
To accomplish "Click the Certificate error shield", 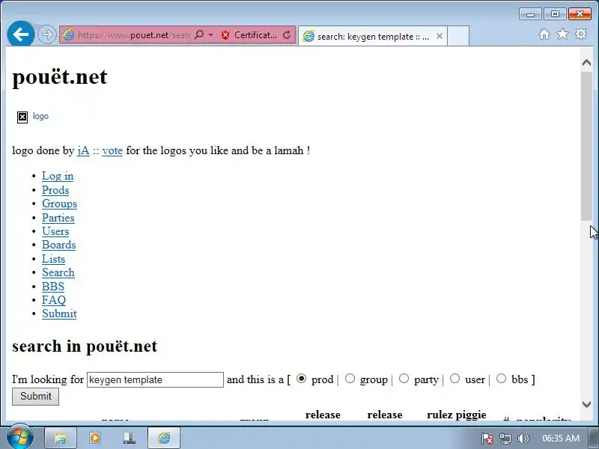I will (225, 35).
